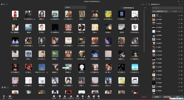
Task: Open the apps icon in the toolbar
Action: click(94, 97)
